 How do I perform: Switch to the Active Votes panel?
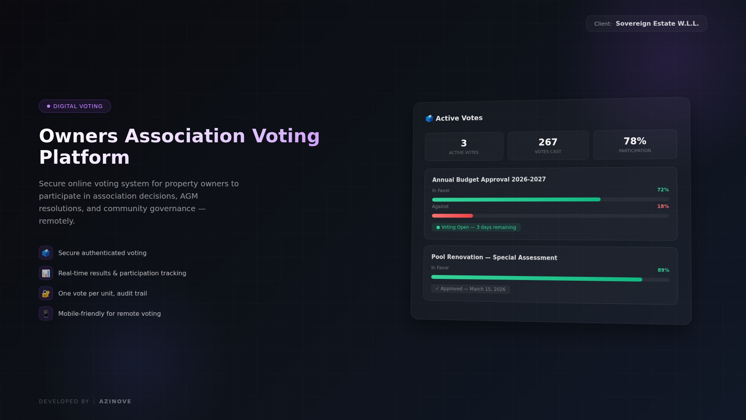pos(458,118)
